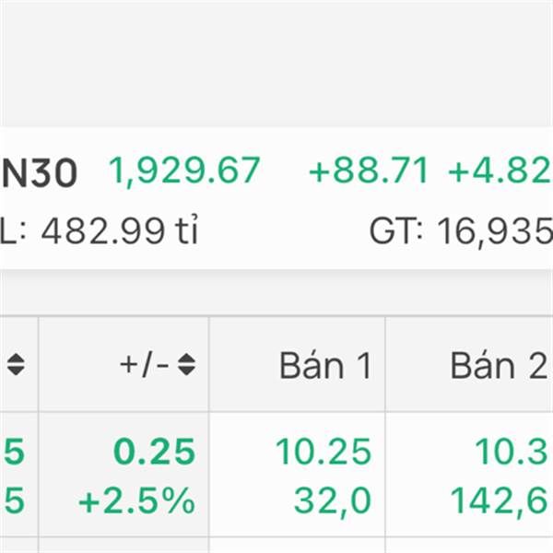Tap the +4.82 percent change figure
Screen dimensions: 553x553
tap(500, 171)
